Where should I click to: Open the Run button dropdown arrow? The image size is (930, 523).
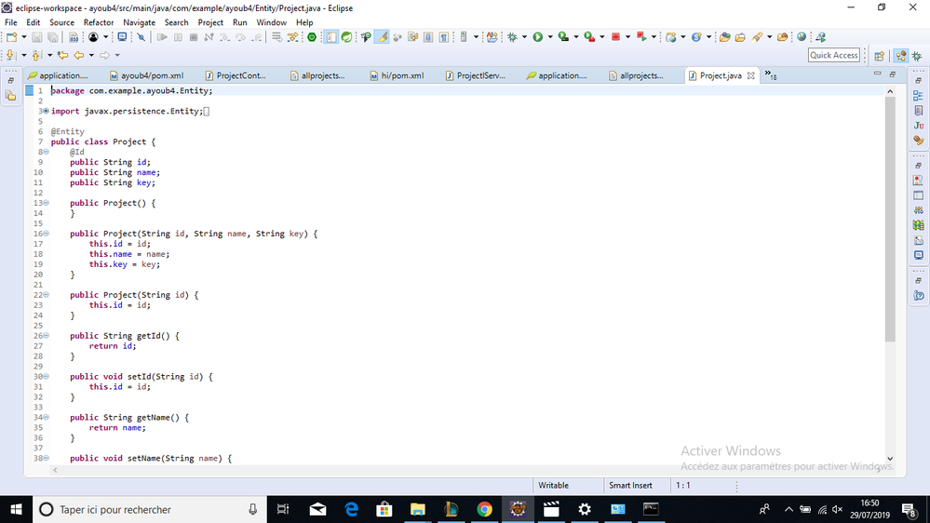[550, 37]
